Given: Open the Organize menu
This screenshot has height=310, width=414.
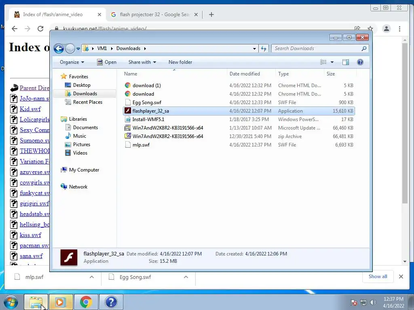Looking at the screenshot, I should [x=72, y=62].
